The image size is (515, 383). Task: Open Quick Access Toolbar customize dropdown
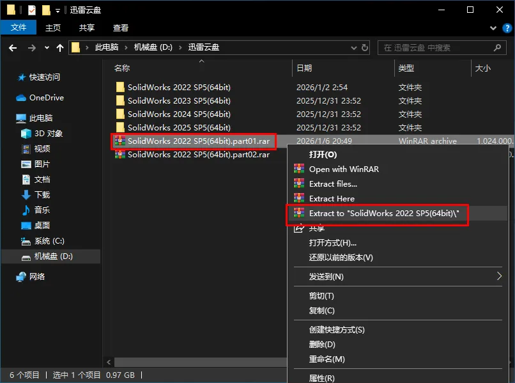click(x=58, y=11)
